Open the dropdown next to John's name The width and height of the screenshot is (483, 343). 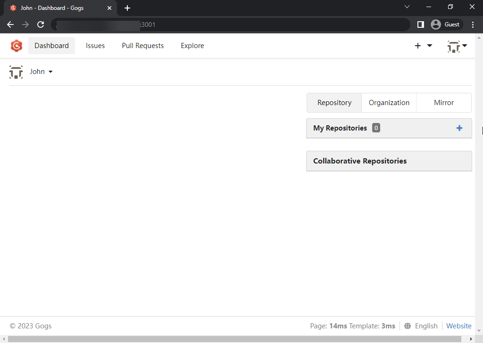(x=51, y=72)
